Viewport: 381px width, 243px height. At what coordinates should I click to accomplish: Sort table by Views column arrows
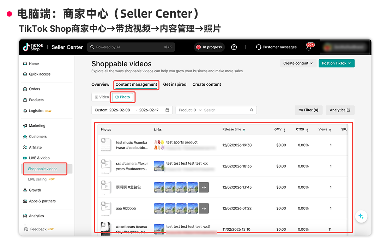[330, 130]
